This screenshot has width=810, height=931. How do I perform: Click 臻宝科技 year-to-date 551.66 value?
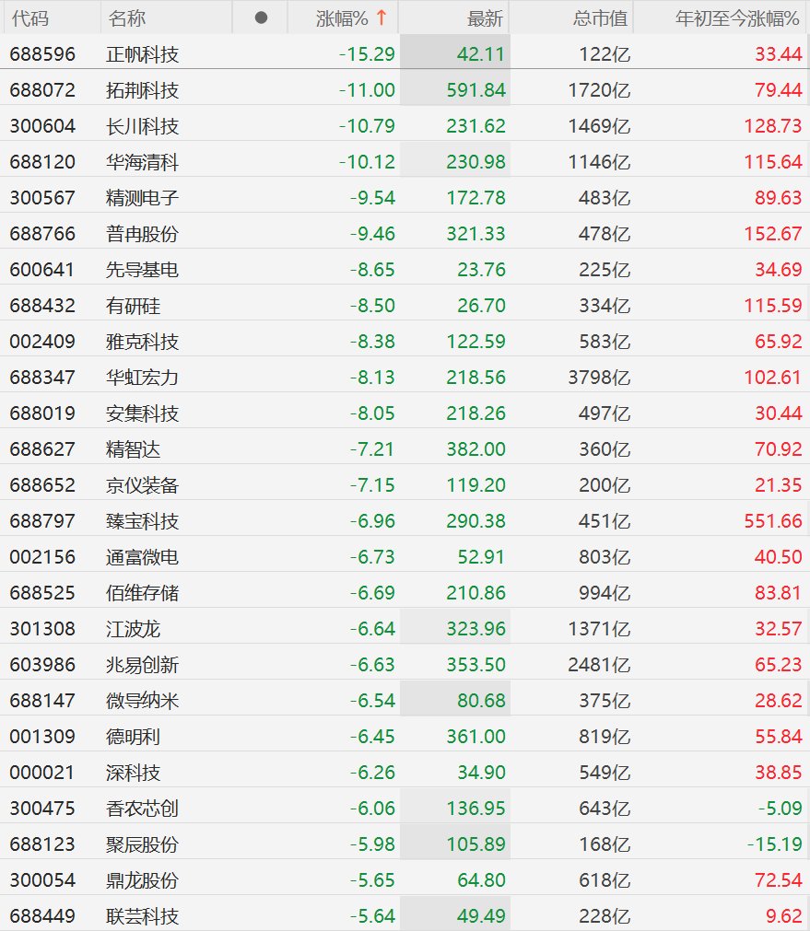click(x=773, y=521)
